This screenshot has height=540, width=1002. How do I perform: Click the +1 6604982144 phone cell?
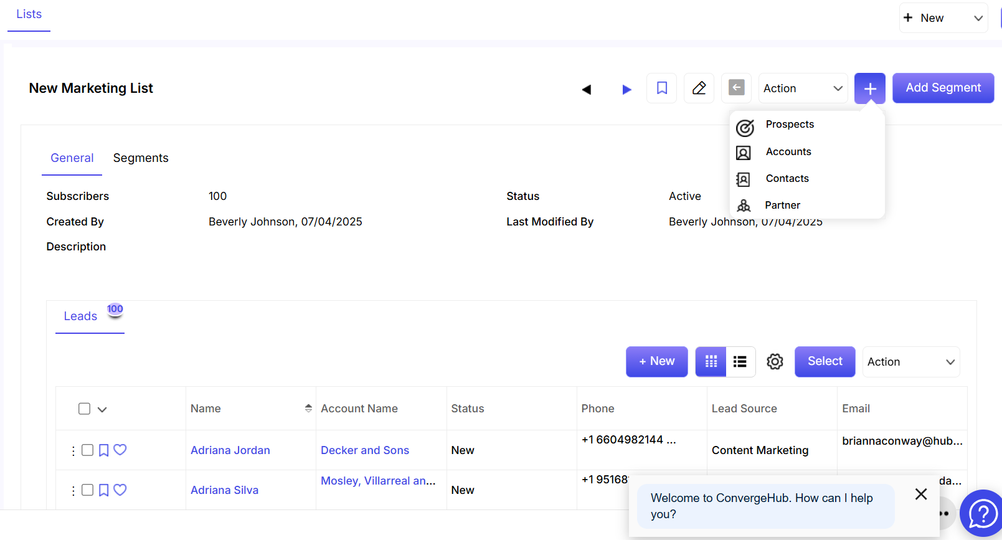(x=628, y=439)
